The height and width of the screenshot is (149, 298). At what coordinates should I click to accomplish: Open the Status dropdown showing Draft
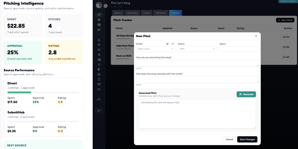(x=197, y=49)
